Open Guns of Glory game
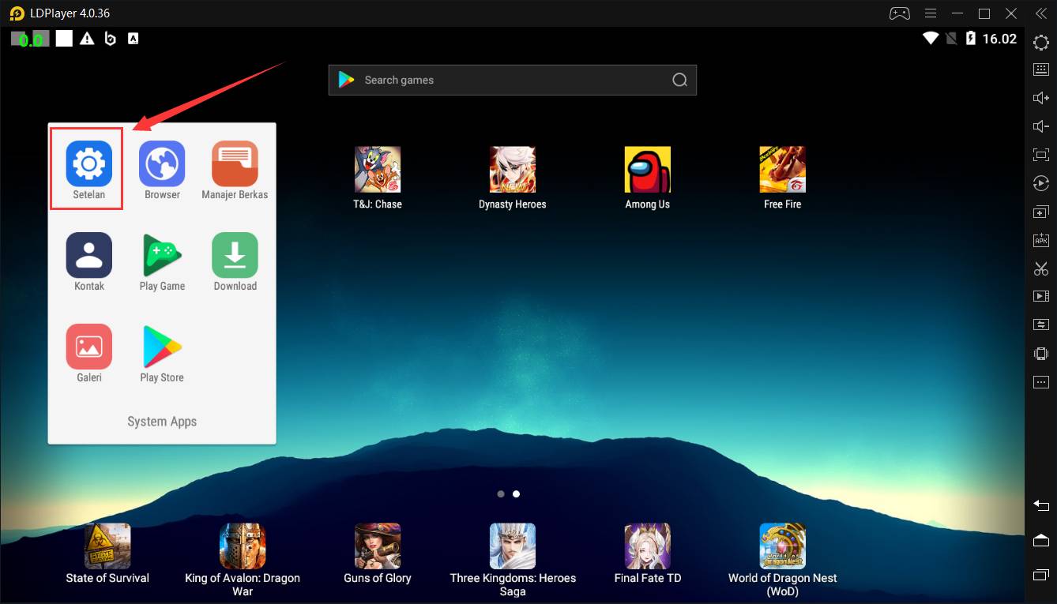 tap(378, 546)
